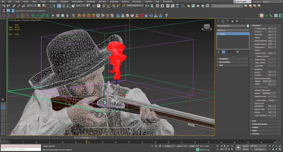Screen dimensions: 283x152
Task: Click the Active Bodies None button
Action: point(272,100)
